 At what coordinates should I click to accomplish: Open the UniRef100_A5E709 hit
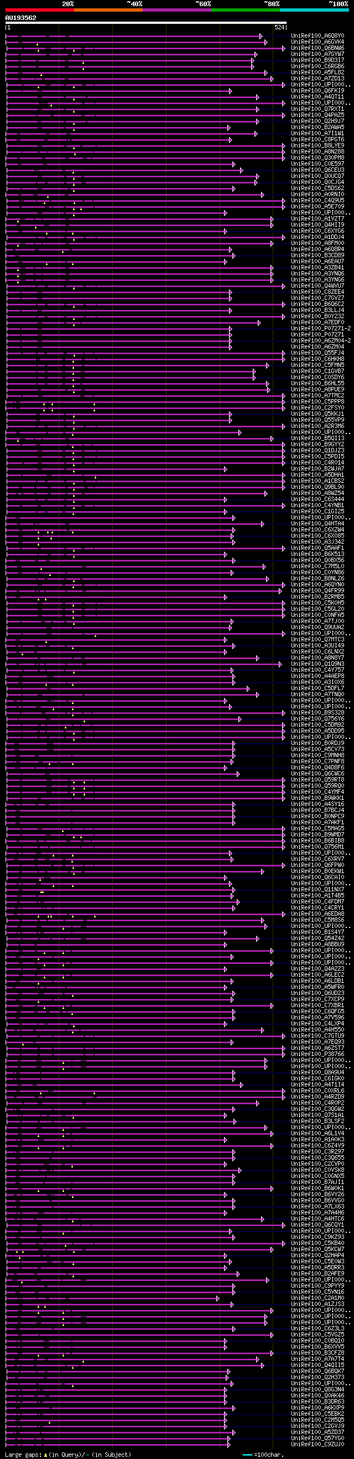(x=318, y=207)
